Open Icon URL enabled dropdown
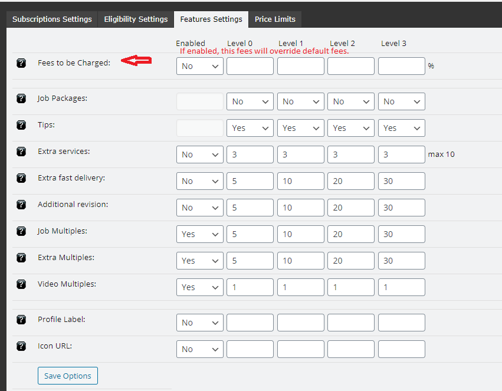 200,349
